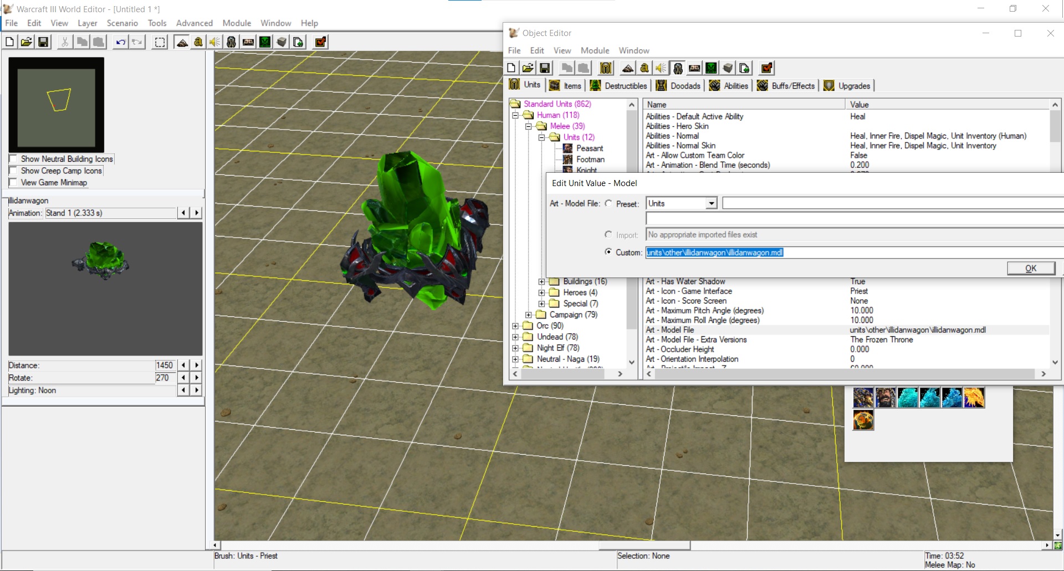This screenshot has height=571, width=1064.
Task: Expand the Orc (90) folder
Action: point(515,326)
